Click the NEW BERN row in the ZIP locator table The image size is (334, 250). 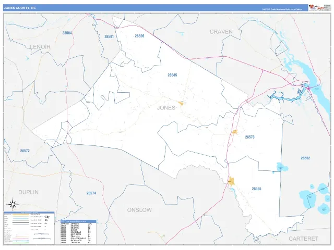75,234
